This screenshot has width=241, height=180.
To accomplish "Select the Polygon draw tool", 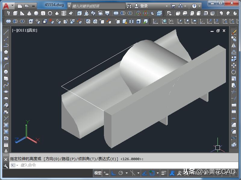I will point(6,52).
